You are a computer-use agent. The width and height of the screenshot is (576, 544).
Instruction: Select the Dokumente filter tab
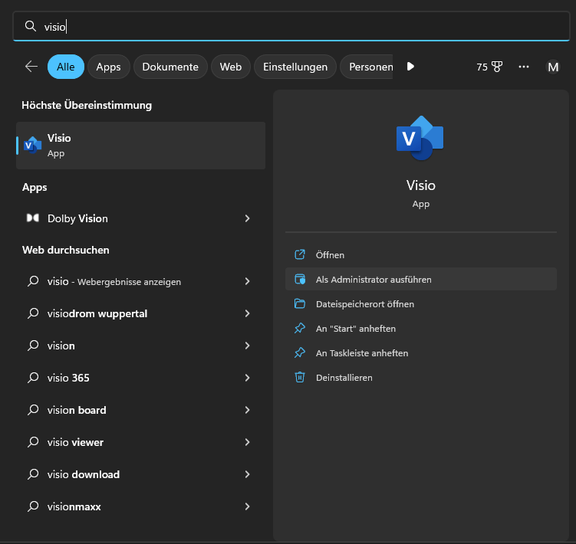click(170, 67)
